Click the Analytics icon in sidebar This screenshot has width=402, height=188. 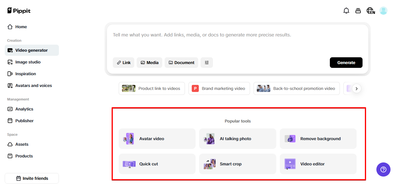tap(10, 109)
